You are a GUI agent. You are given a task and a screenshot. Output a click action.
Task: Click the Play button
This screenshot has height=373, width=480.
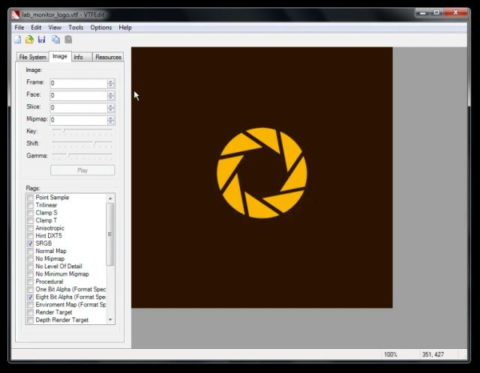[x=82, y=170]
